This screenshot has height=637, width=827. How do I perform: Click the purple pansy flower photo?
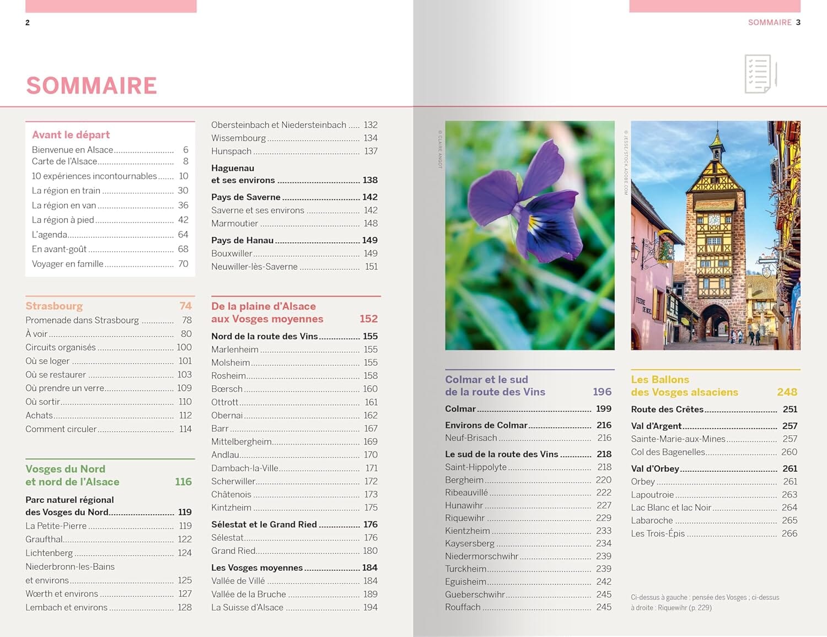(529, 234)
